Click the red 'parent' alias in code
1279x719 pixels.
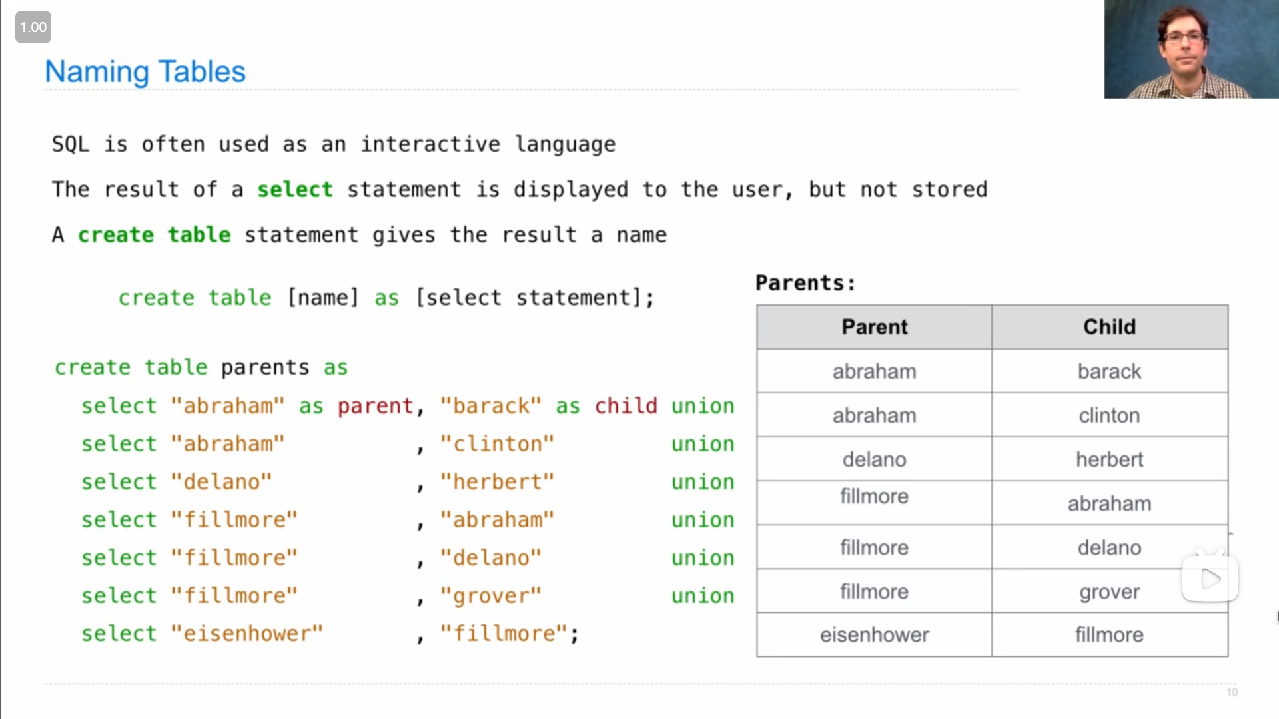[x=375, y=406]
